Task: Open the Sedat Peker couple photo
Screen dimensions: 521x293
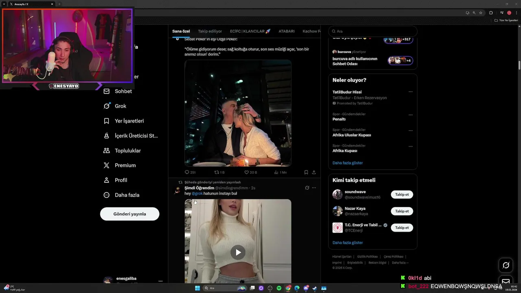Action: tap(238, 113)
